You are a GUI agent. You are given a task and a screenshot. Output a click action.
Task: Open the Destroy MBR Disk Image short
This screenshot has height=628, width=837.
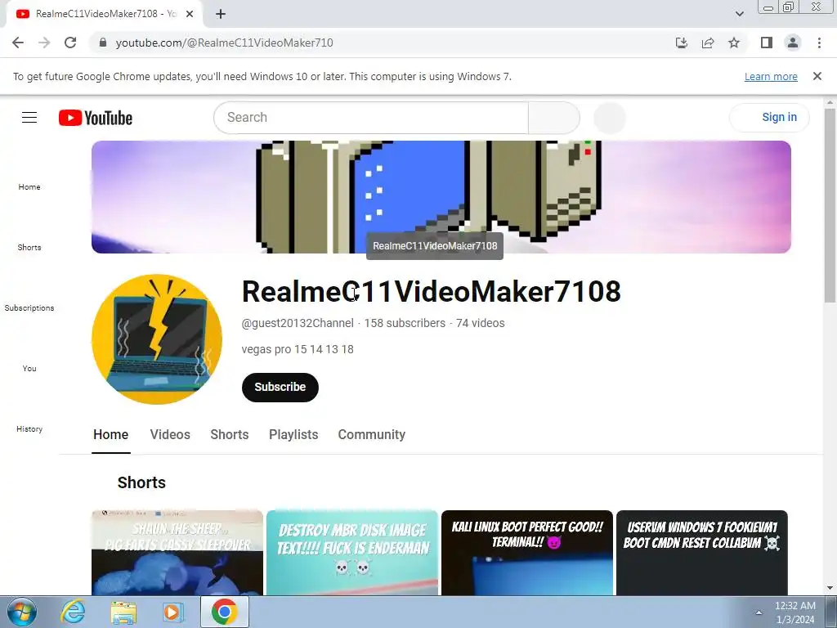coord(352,553)
